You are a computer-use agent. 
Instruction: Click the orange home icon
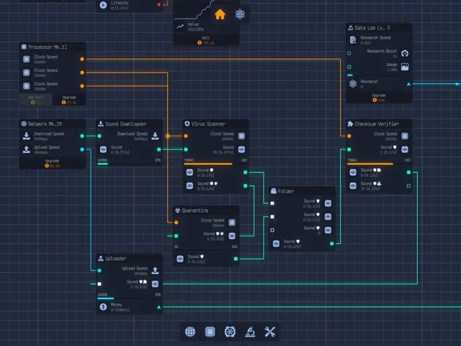point(220,14)
